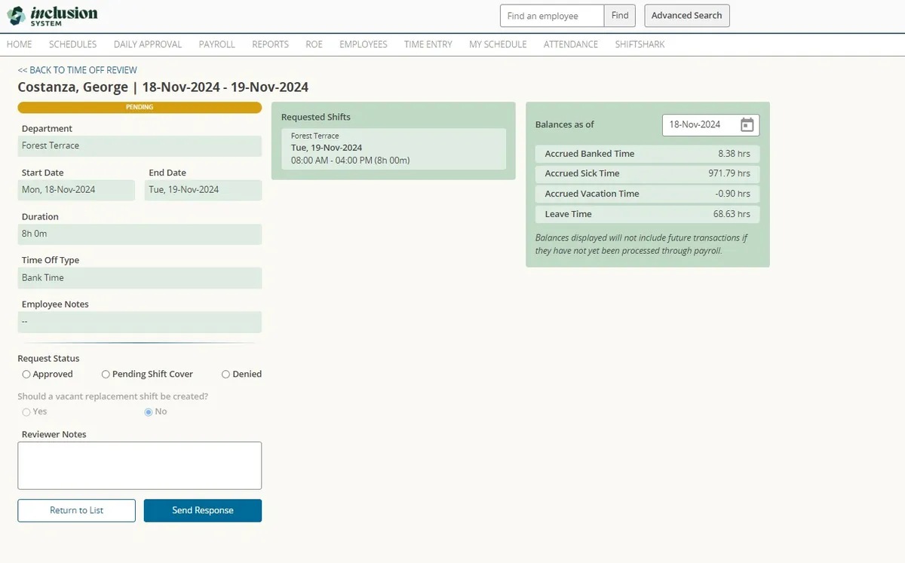Switch to the ATTENDANCE tab
Viewport: 905px width, 563px height.
click(x=570, y=44)
